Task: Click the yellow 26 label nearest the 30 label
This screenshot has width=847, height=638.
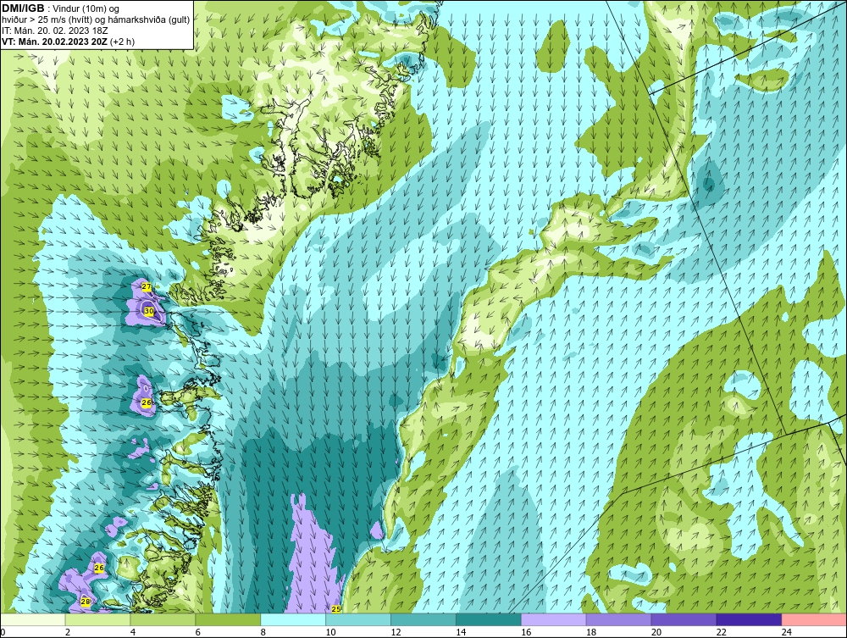Action: 146,403
